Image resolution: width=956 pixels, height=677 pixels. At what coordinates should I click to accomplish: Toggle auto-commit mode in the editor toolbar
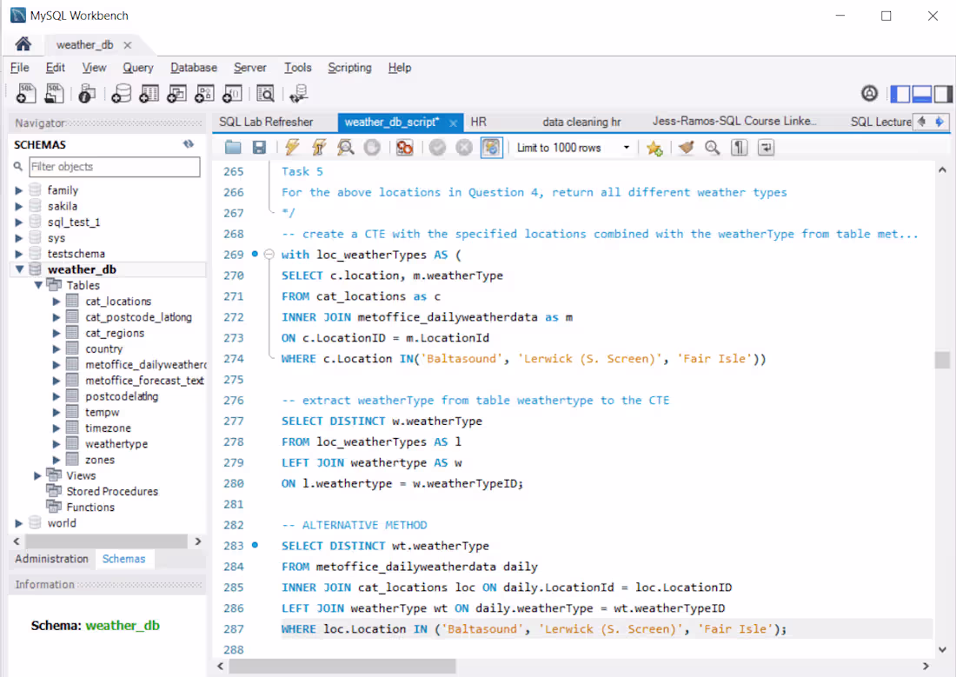(x=491, y=147)
